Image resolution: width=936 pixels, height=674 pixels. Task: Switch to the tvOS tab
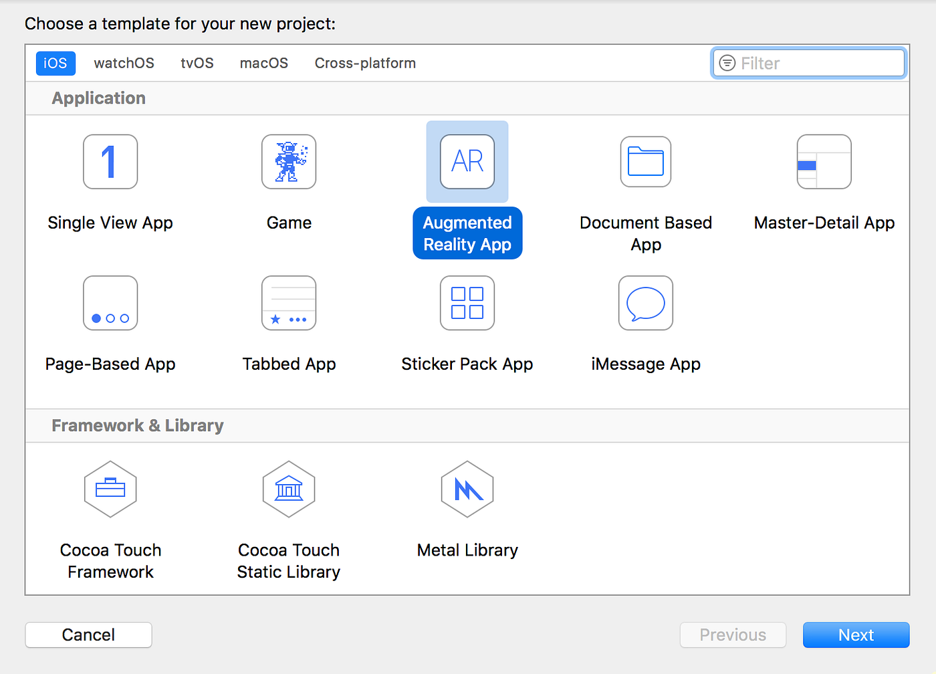pyautogui.click(x=197, y=63)
